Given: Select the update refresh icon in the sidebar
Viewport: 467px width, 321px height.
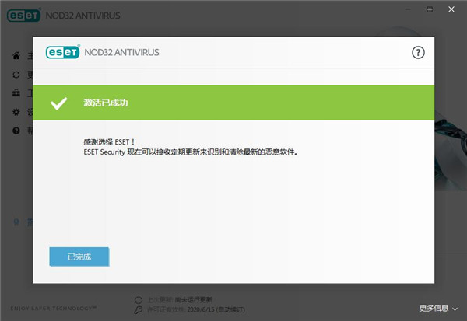Looking at the screenshot, I should 16,75.
